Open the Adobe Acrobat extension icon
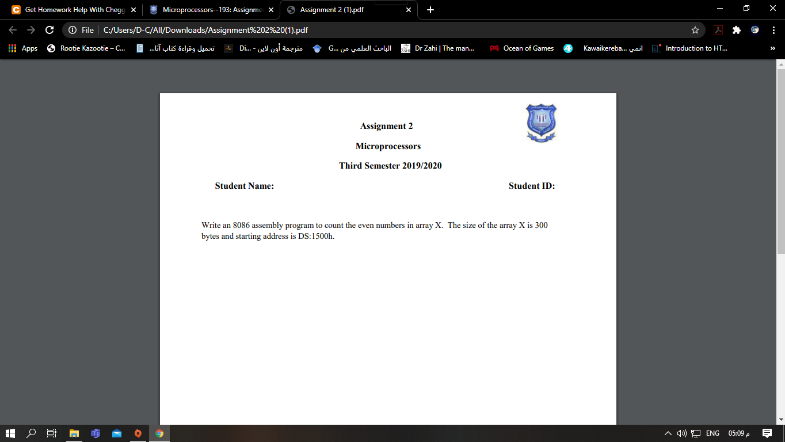 click(718, 30)
